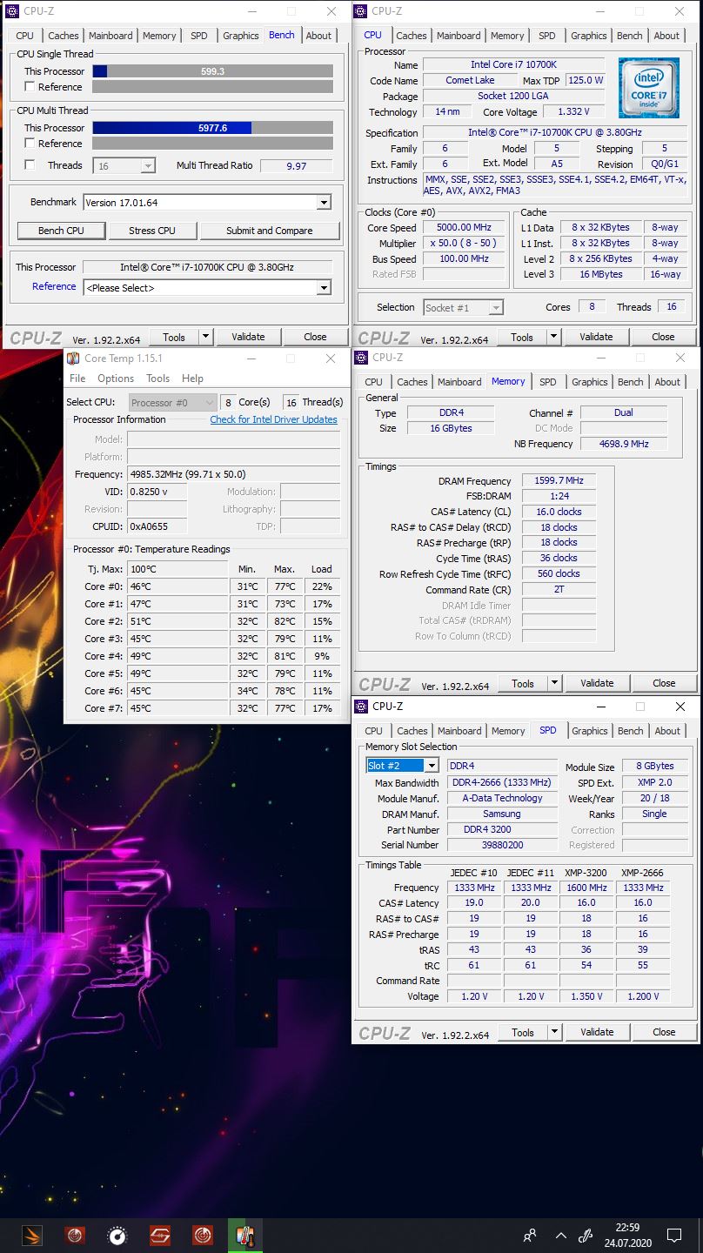
Task: Click the Part Number DDR4 3200 field
Action: (502, 829)
